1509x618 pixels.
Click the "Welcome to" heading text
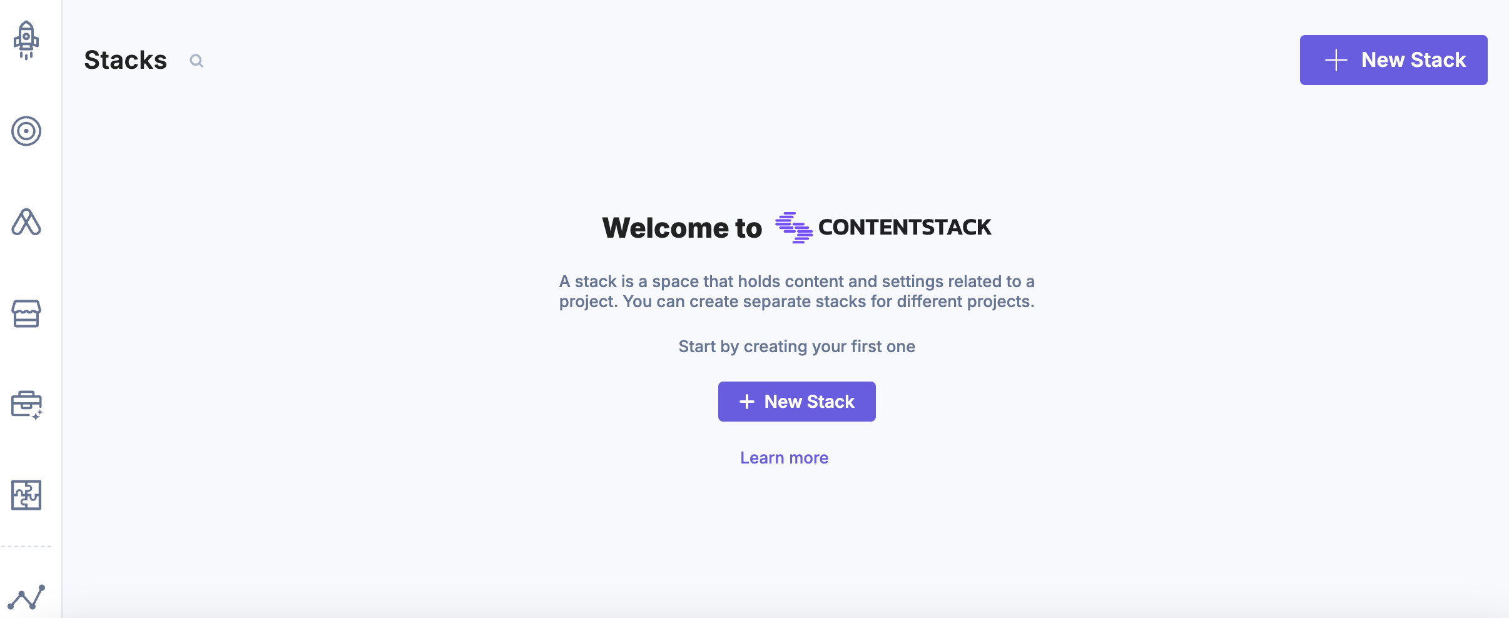tap(682, 228)
